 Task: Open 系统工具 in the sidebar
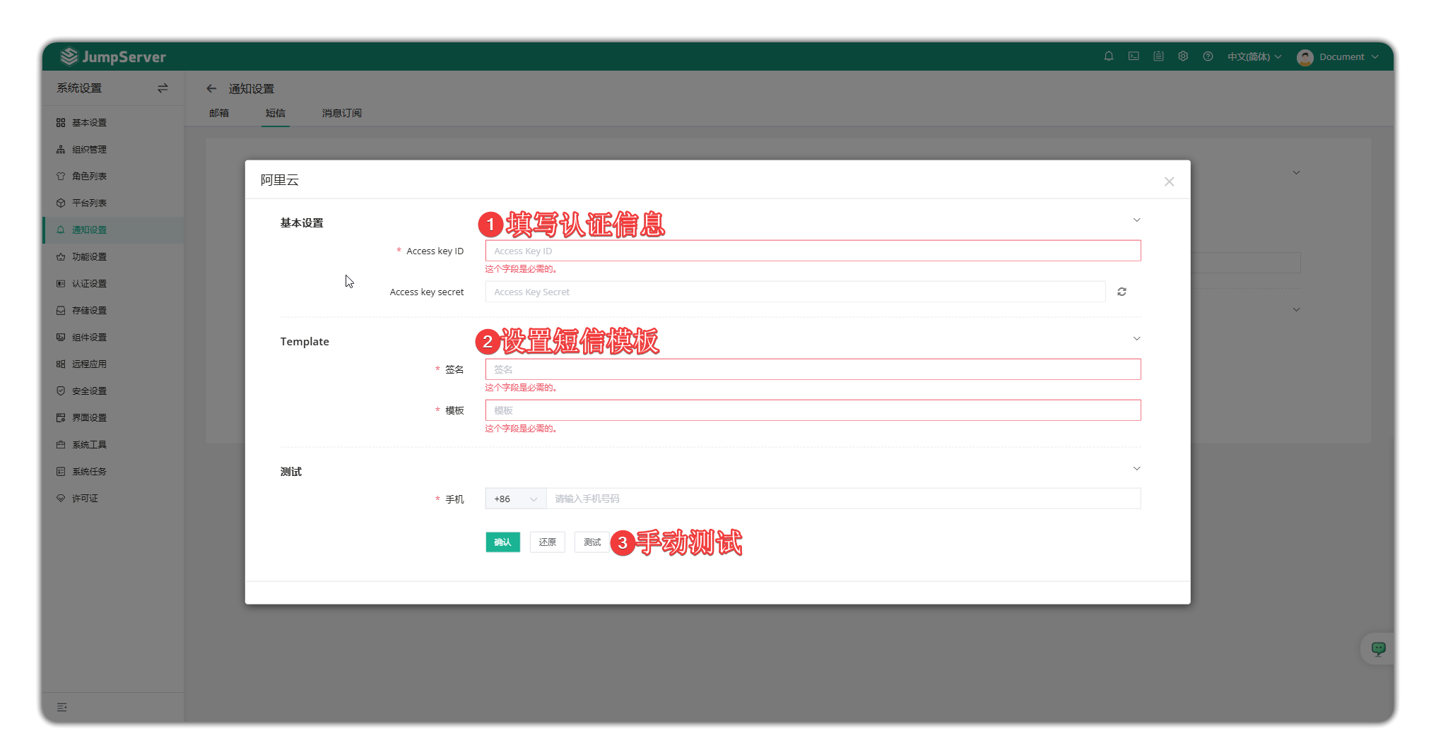coord(113,445)
